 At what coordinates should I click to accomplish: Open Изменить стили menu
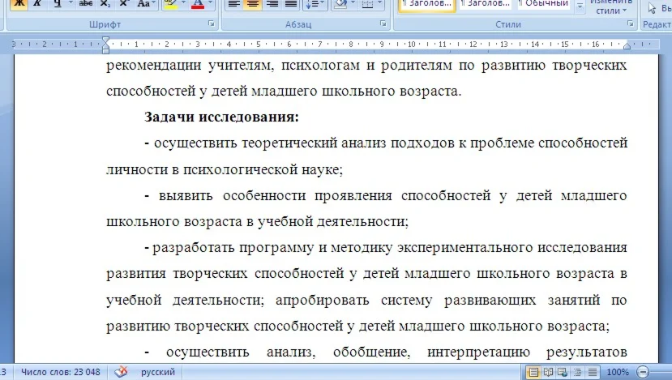(x=611, y=6)
